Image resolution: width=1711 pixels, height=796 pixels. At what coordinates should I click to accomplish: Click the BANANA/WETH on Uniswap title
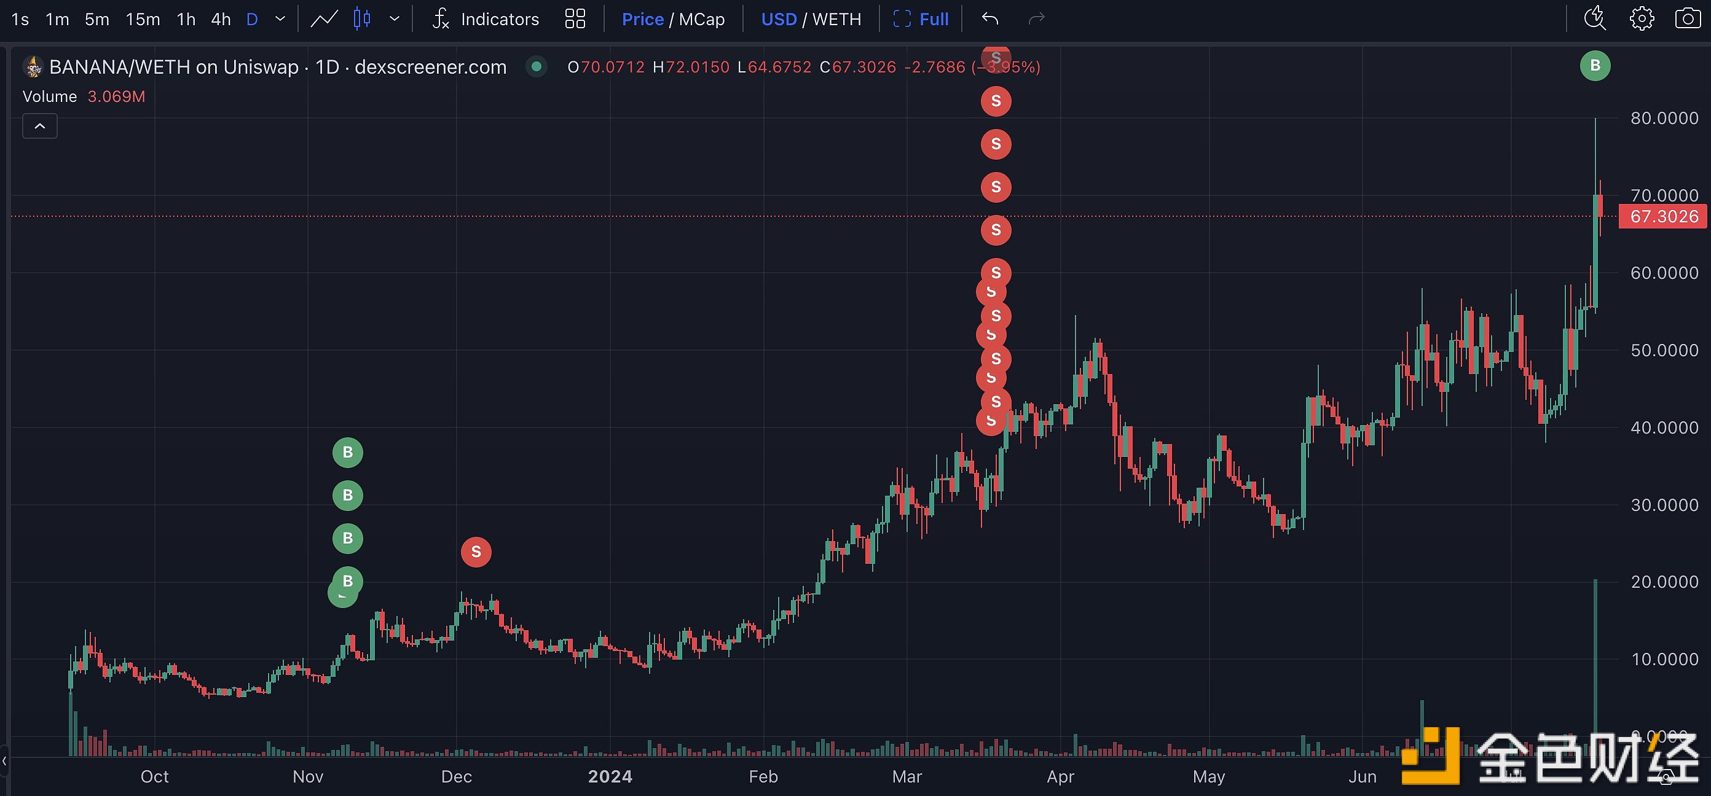tap(174, 67)
